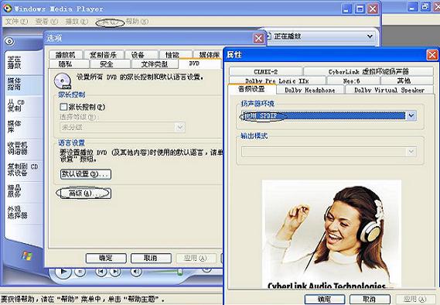Click the Next track button

[x=115, y=272]
